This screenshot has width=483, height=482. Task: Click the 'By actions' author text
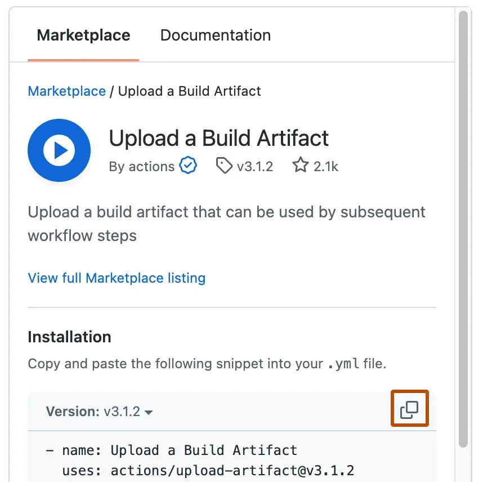tap(141, 167)
